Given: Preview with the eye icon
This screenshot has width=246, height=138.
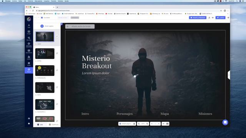Looking at the screenshot, I should tap(213, 18).
